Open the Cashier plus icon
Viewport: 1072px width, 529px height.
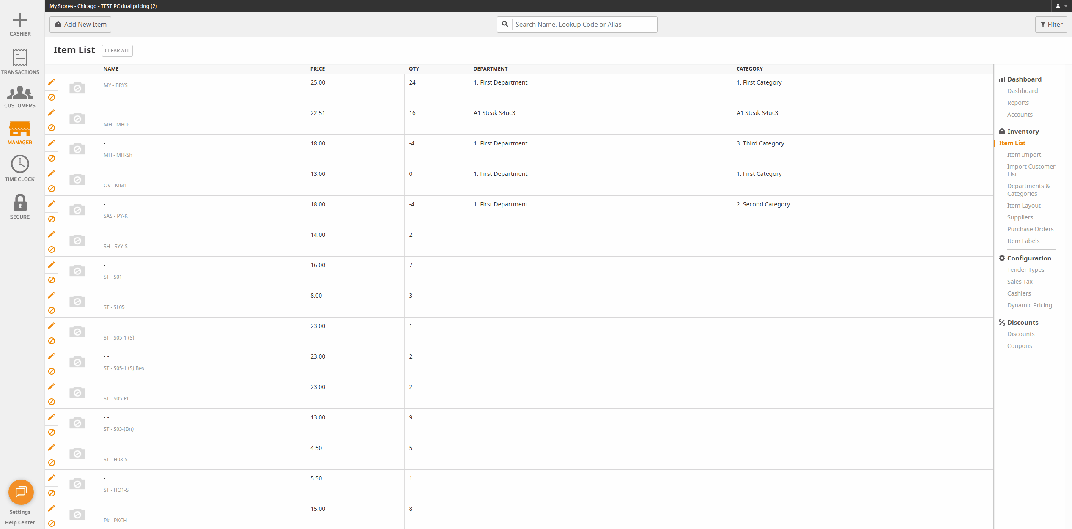[x=20, y=20]
